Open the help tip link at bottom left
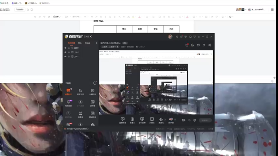 pos(76,129)
